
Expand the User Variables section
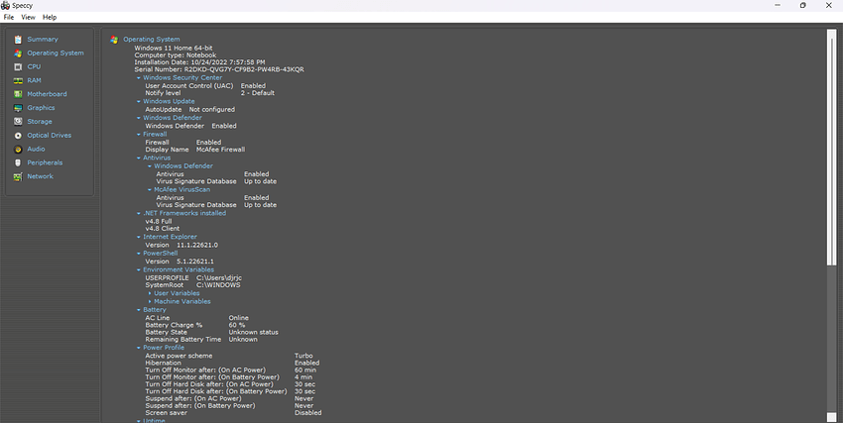pyautogui.click(x=151, y=293)
